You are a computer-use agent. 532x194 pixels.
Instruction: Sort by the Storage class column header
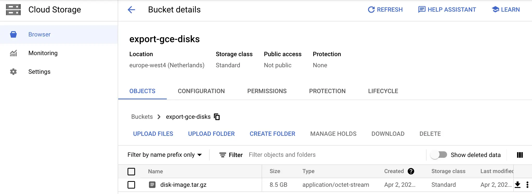pyautogui.click(x=448, y=171)
